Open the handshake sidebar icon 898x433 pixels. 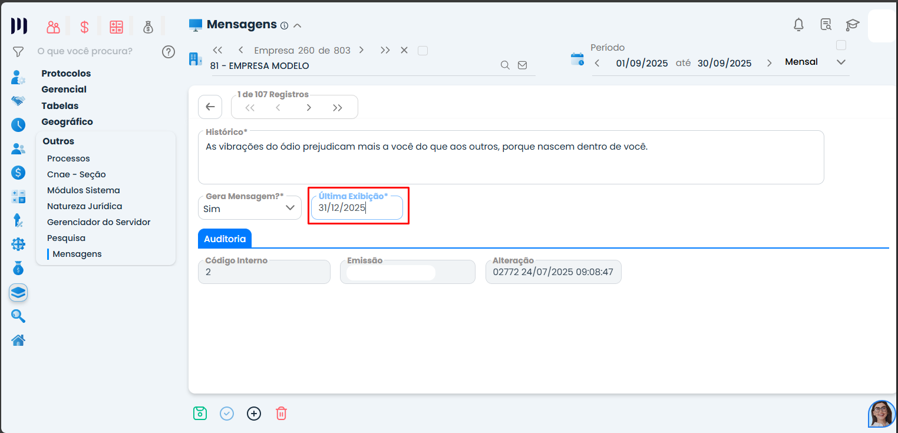pyautogui.click(x=18, y=101)
